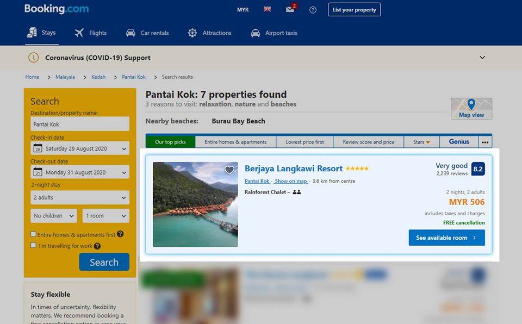The height and width of the screenshot is (324, 522).
Task: Open Map view pin thumbnail
Action: pos(471,109)
